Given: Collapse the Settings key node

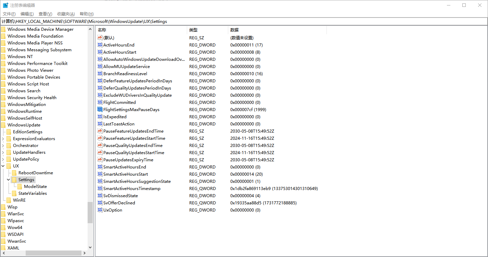Looking at the screenshot, I should tap(9, 180).
